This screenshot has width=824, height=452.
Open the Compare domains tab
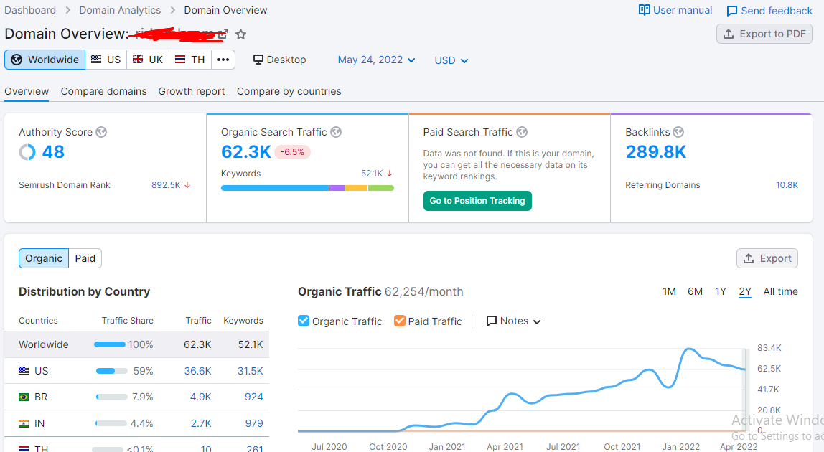103,91
